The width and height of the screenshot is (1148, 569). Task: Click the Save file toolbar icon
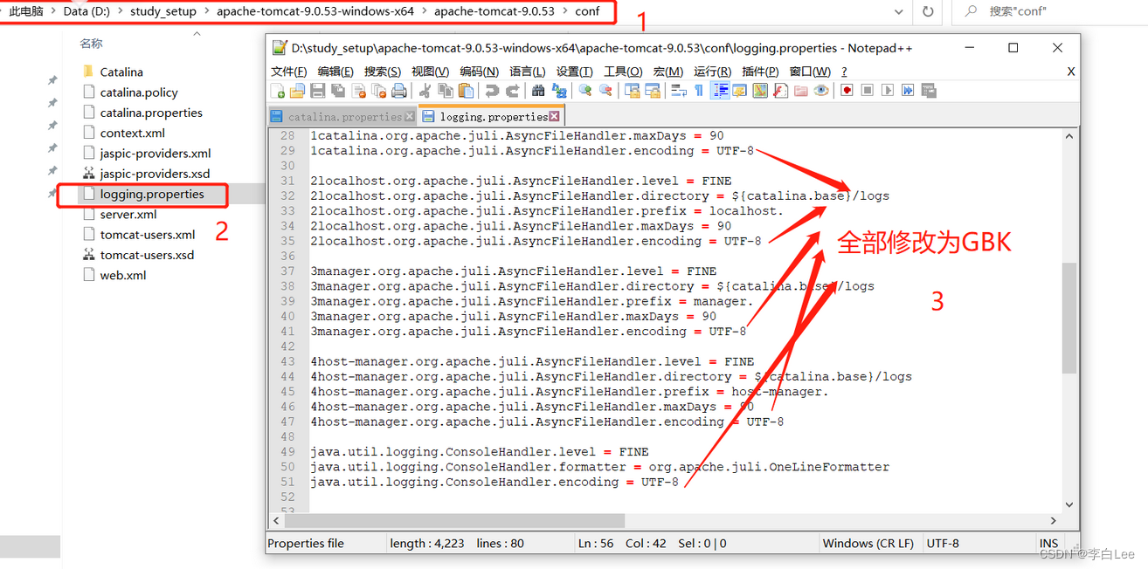318,91
